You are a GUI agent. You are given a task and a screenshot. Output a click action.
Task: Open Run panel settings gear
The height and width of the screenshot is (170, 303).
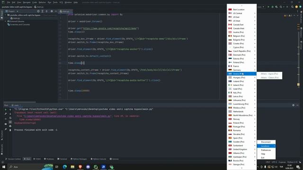pyautogui.click(x=294, y=105)
